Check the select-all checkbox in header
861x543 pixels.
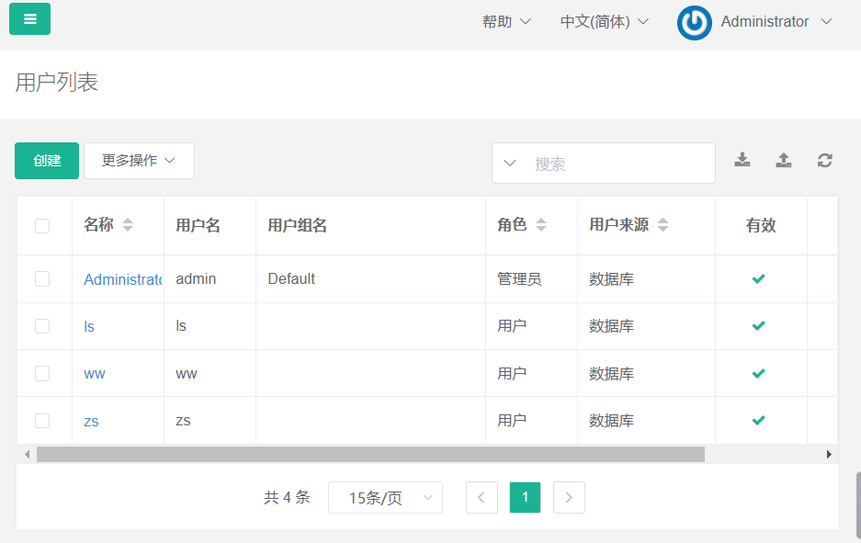tap(42, 226)
